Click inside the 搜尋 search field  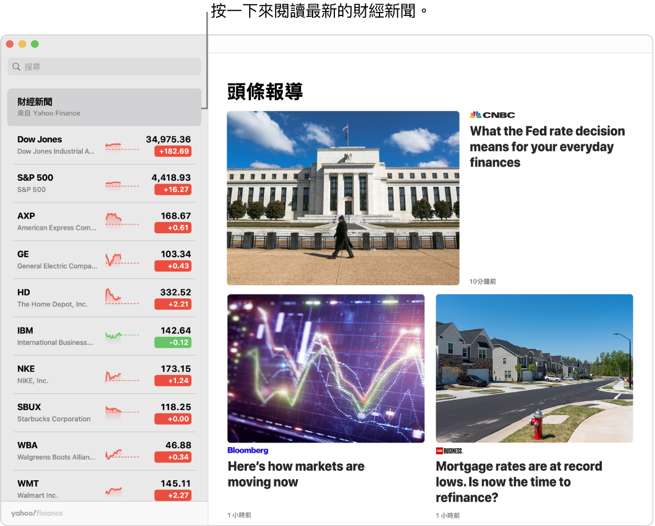[x=103, y=66]
